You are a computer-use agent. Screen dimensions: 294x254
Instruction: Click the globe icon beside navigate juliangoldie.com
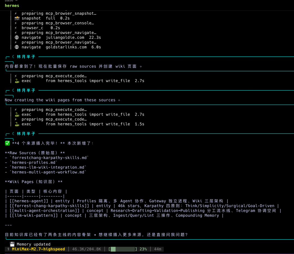[x=17, y=38]
